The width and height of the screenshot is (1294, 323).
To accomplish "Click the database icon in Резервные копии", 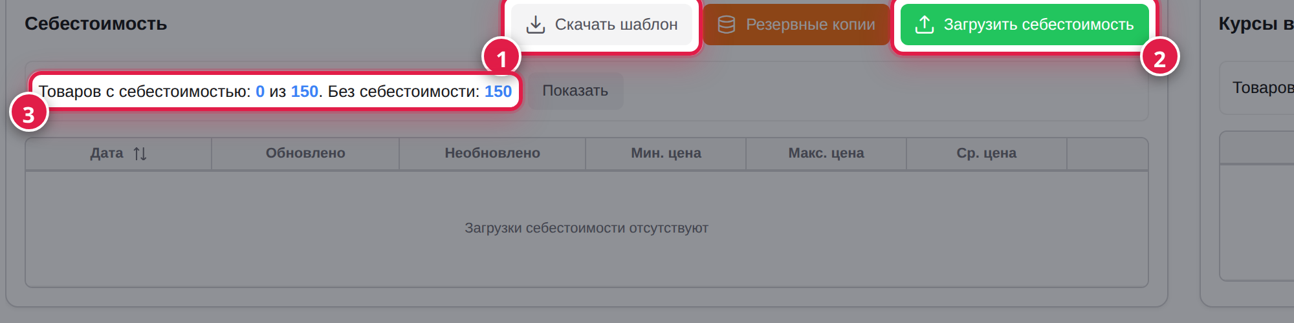I will [x=727, y=25].
